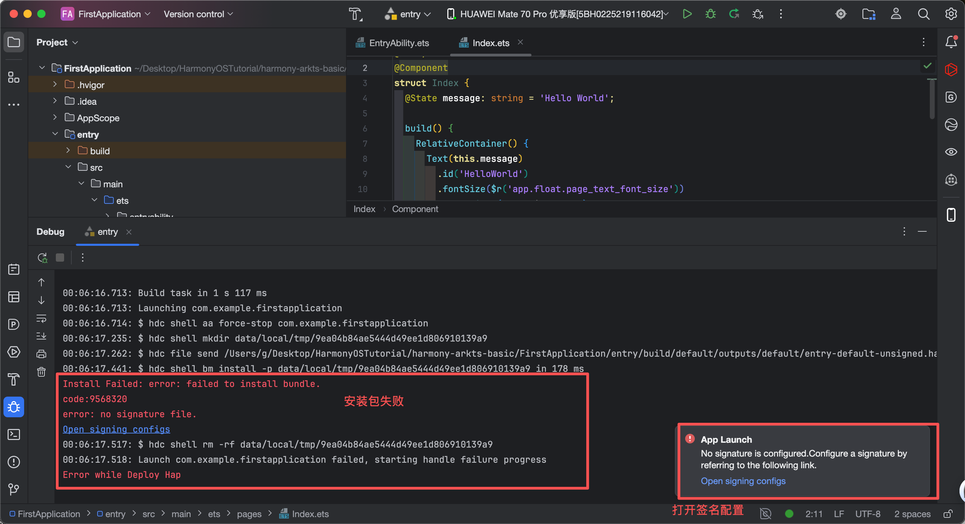Open the Notifications bell icon
The height and width of the screenshot is (524, 965).
pos(951,42)
